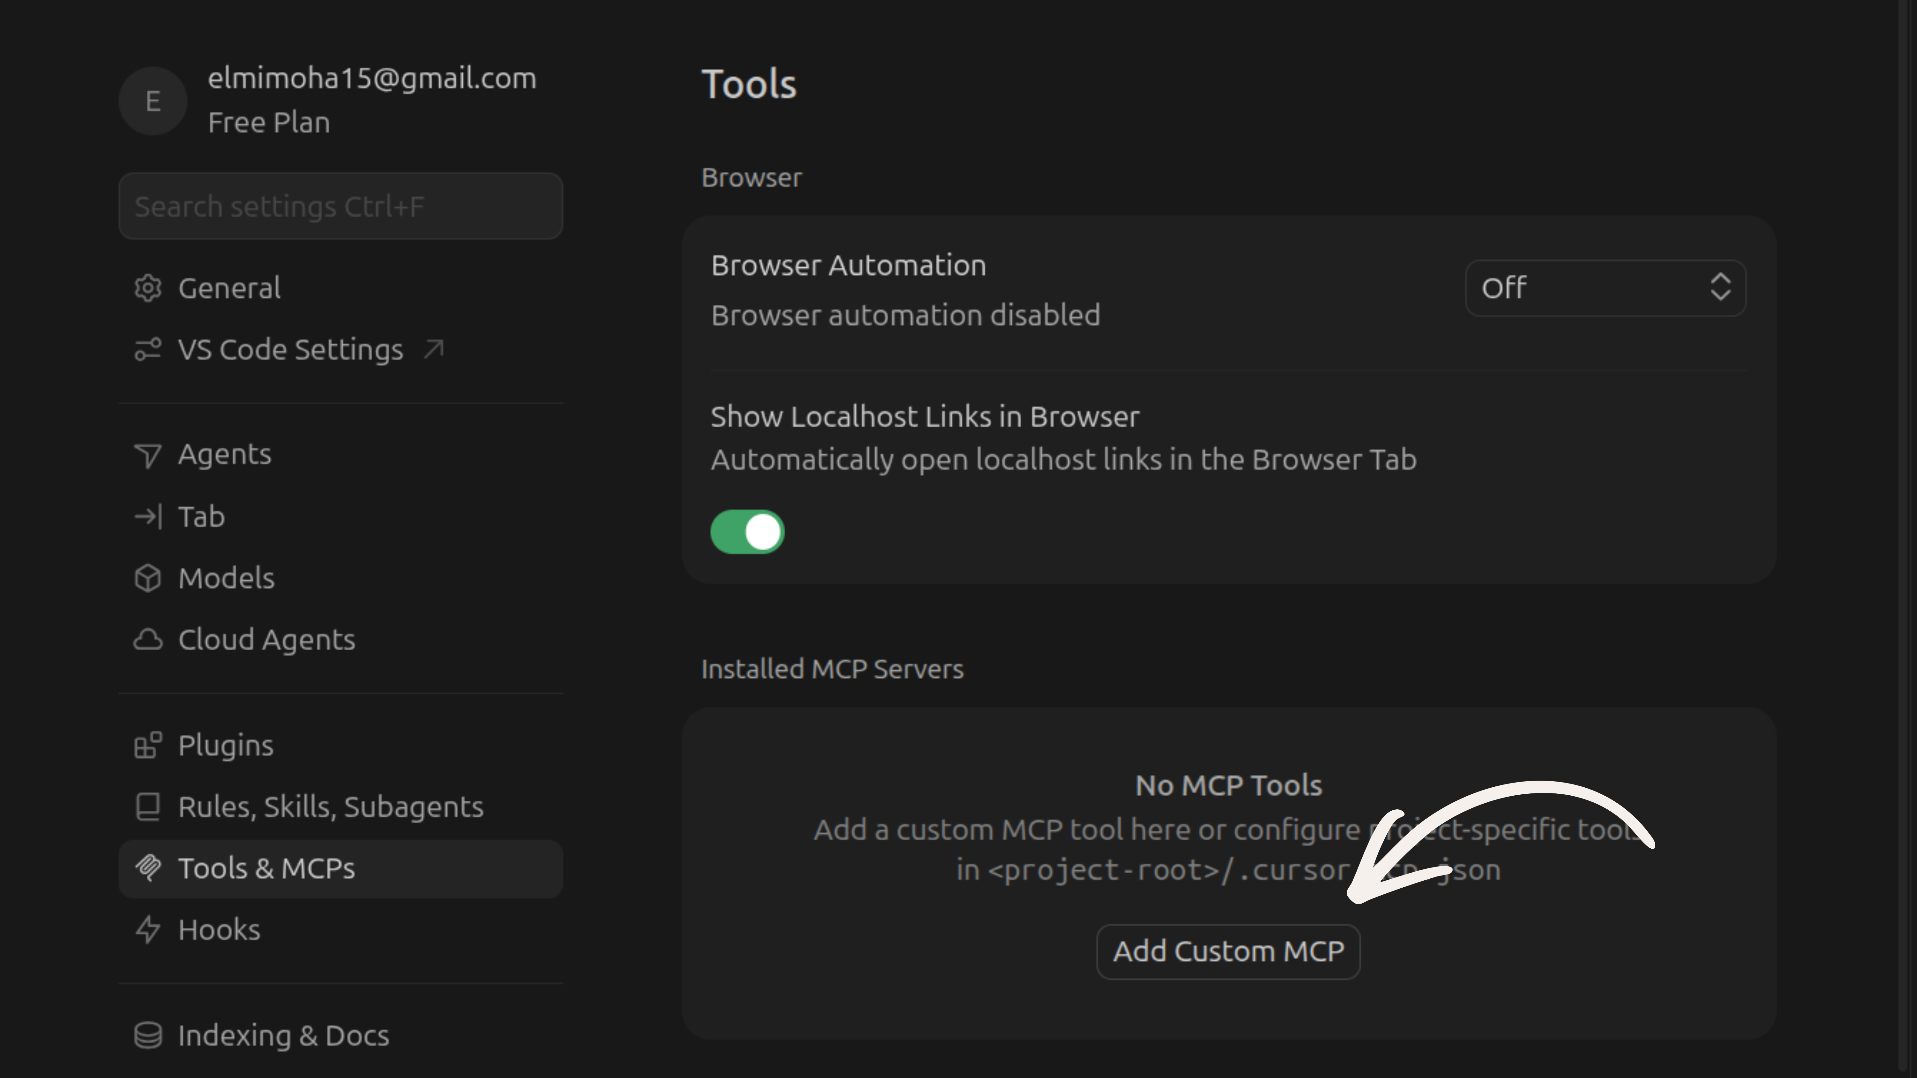Click the Installed MCP Servers heading

click(x=832, y=669)
